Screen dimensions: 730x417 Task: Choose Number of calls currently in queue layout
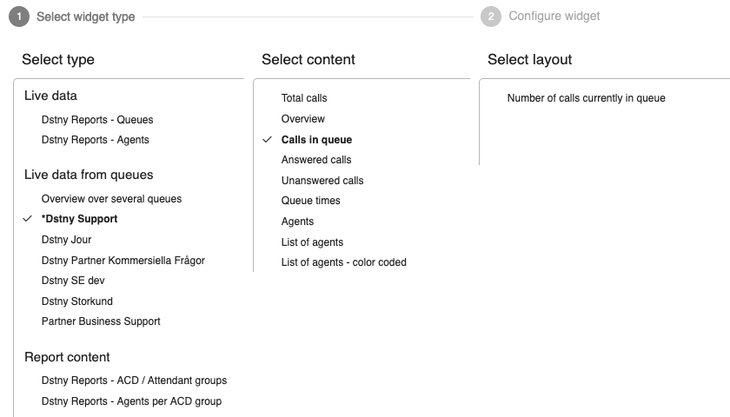click(x=586, y=98)
